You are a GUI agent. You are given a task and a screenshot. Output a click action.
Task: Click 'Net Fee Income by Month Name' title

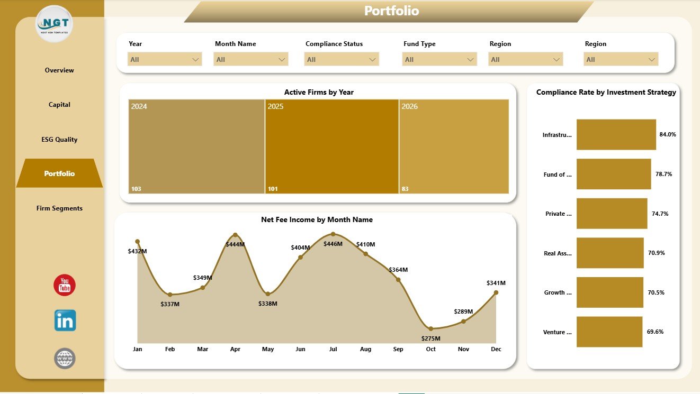pyautogui.click(x=317, y=219)
